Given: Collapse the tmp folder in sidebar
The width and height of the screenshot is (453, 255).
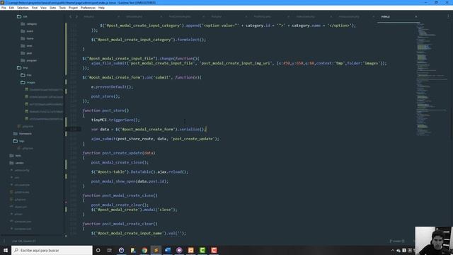Looking at the screenshot, I should (x=22, y=68).
